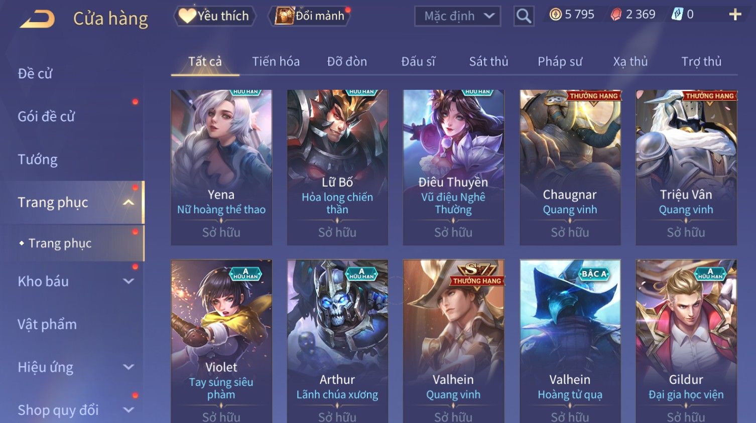Select the Lữ Bố Hỏa long chiến thần skin
Image resolution: width=756 pixels, height=423 pixels.
click(337, 168)
